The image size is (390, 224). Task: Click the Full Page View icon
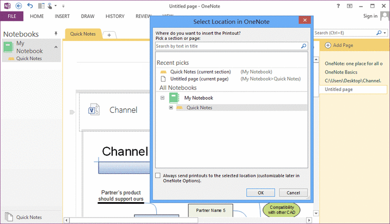(350, 6)
